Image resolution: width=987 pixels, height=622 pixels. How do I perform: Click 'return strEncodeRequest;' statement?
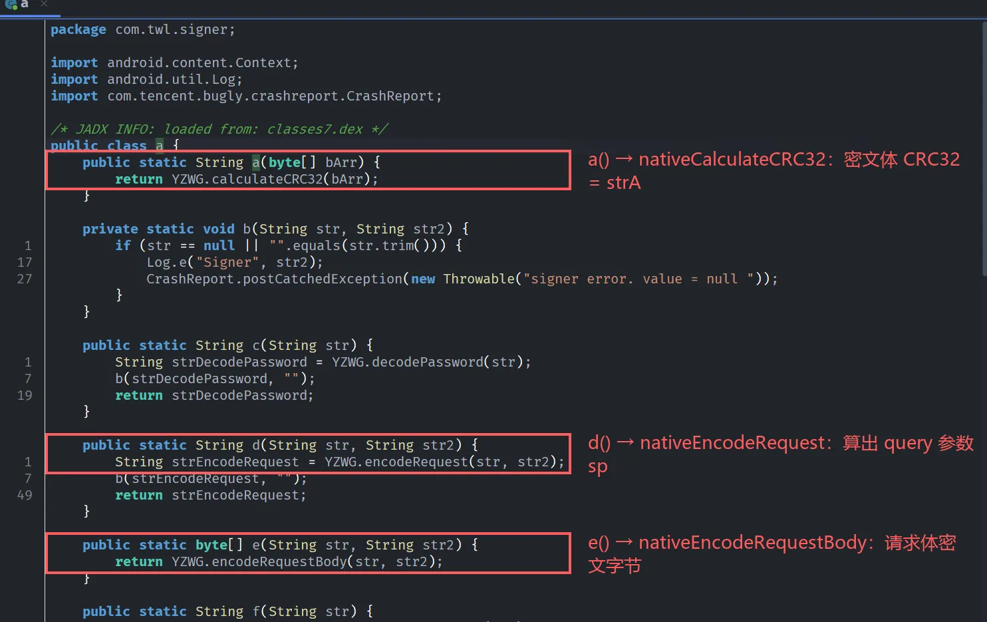coord(211,495)
